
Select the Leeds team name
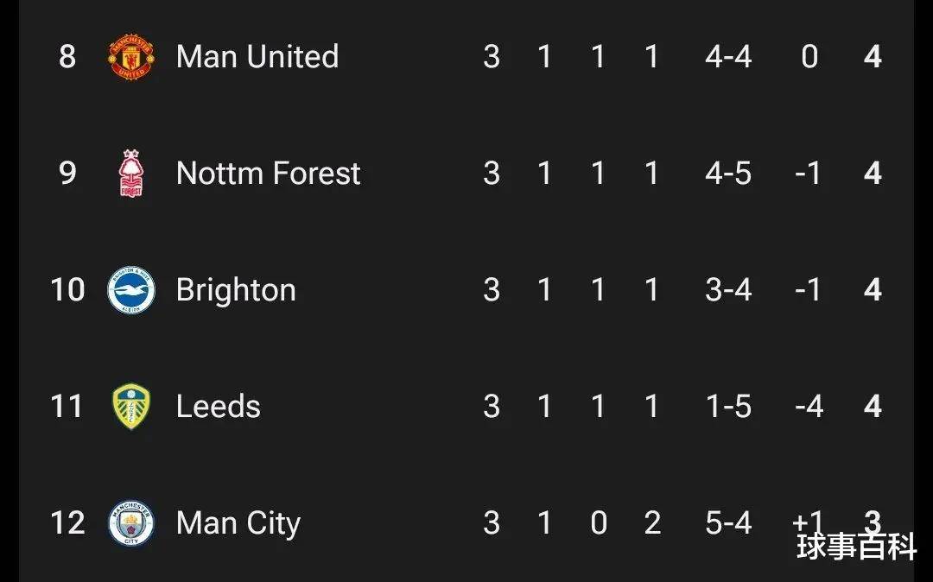218,407
